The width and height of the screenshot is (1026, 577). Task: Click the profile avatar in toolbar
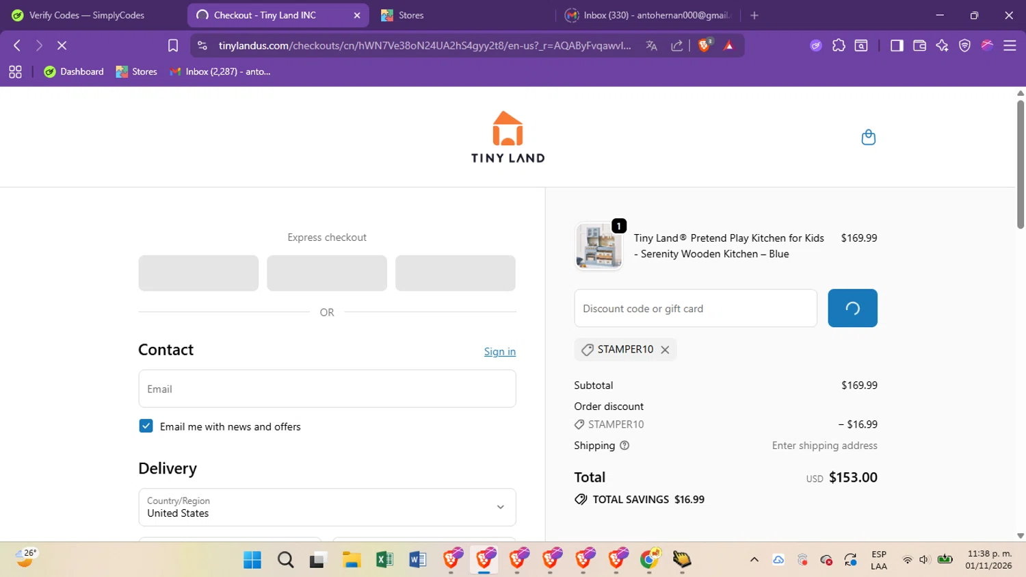pyautogui.click(x=987, y=45)
